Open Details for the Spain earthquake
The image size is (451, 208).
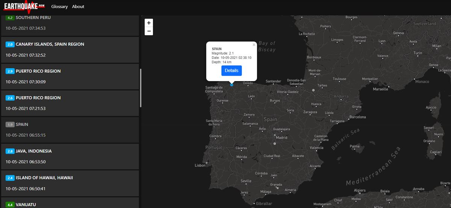coord(232,70)
